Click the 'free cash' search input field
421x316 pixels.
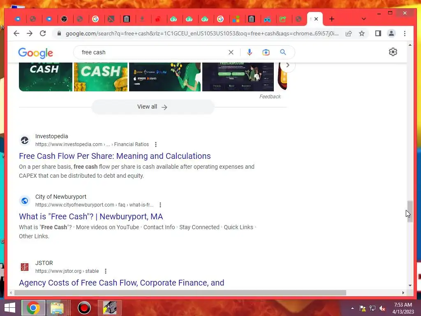(153, 52)
